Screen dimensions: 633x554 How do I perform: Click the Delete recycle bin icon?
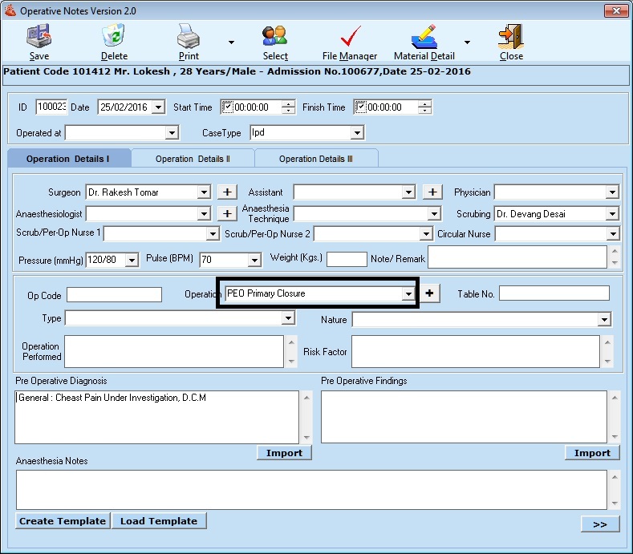[114, 37]
